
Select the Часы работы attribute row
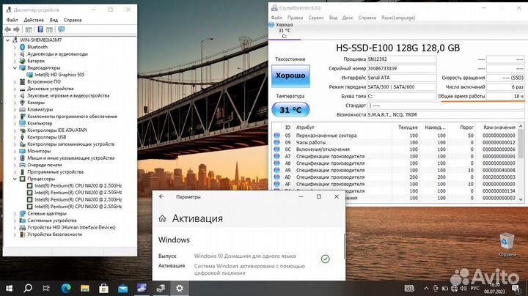(x=395, y=143)
